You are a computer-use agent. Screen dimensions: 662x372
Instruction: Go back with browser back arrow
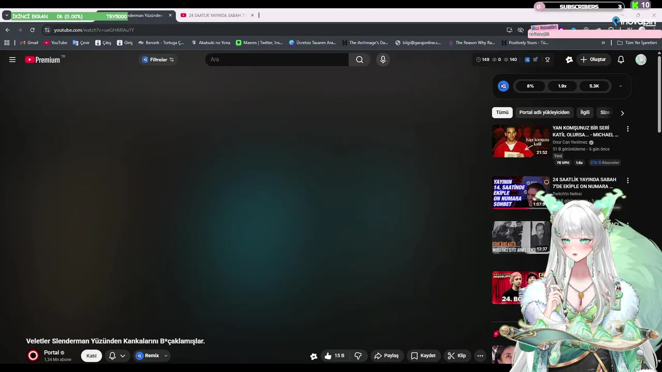click(x=7, y=30)
